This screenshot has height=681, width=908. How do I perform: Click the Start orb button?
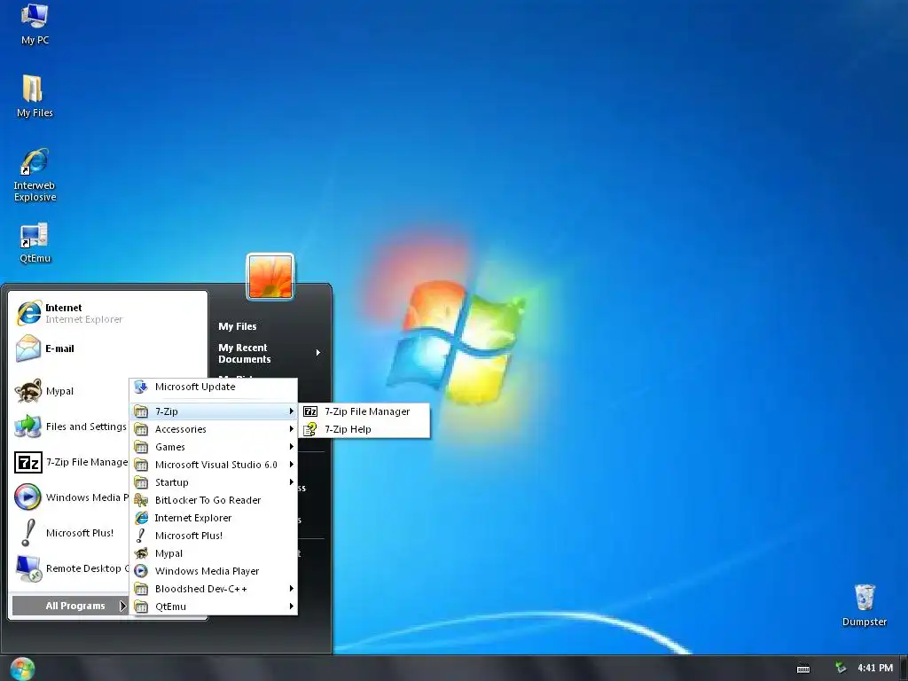(x=22, y=669)
